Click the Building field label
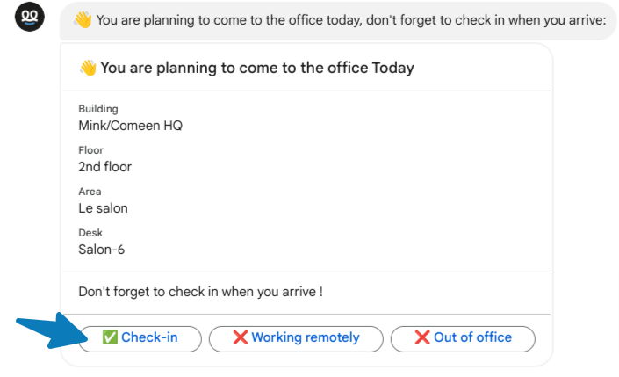Viewport: 619px width, 377px height. (x=98, y=109)
